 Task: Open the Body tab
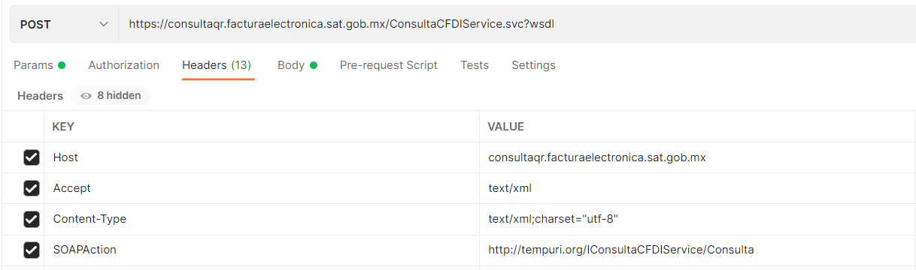pyautogui.click(x=297, y=65)
